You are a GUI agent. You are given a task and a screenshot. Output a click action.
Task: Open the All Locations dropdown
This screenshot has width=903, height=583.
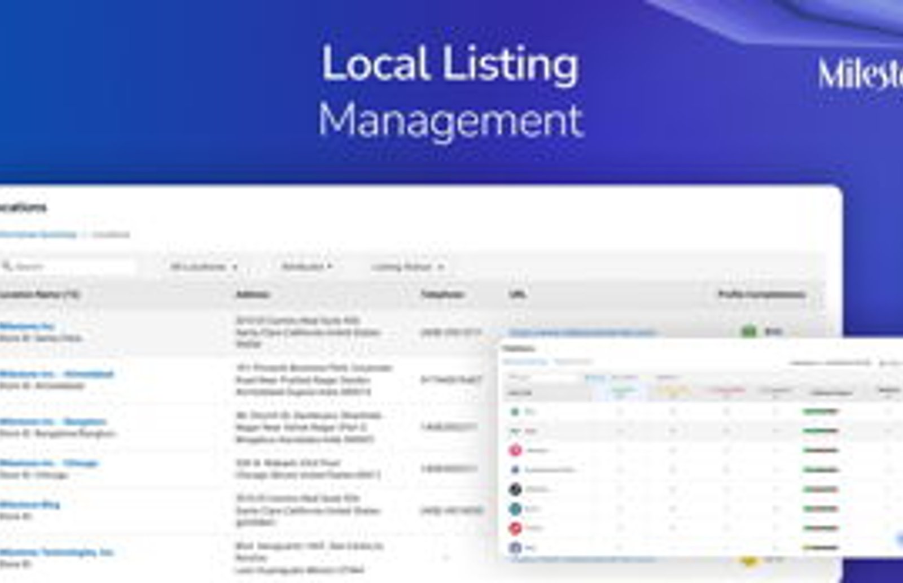click(204, 267)
